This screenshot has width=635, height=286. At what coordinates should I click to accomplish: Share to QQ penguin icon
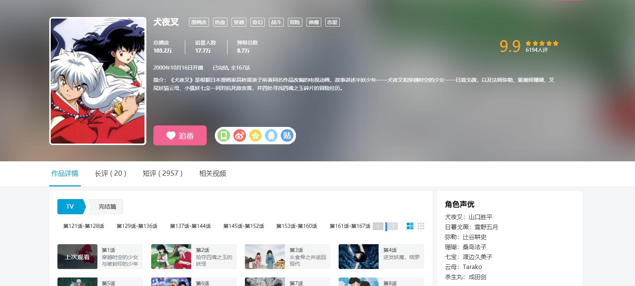[271, 135]
